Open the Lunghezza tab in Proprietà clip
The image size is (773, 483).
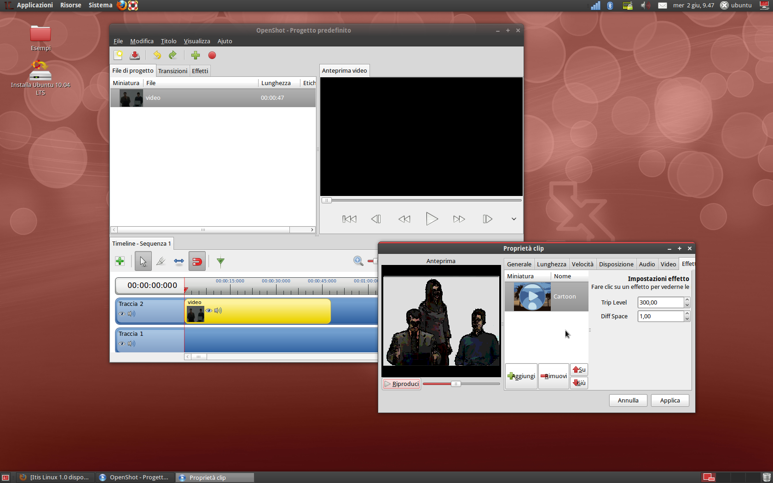[x=551, y=264]
